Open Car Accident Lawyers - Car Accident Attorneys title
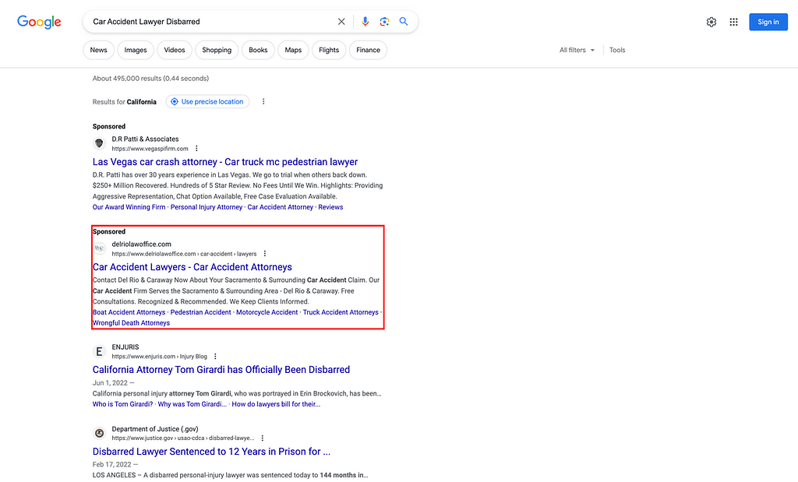The height and width of the screenshot is (482, 798). click(x=192, y=267)
